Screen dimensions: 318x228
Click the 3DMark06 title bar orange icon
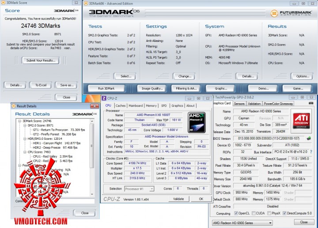86,4
